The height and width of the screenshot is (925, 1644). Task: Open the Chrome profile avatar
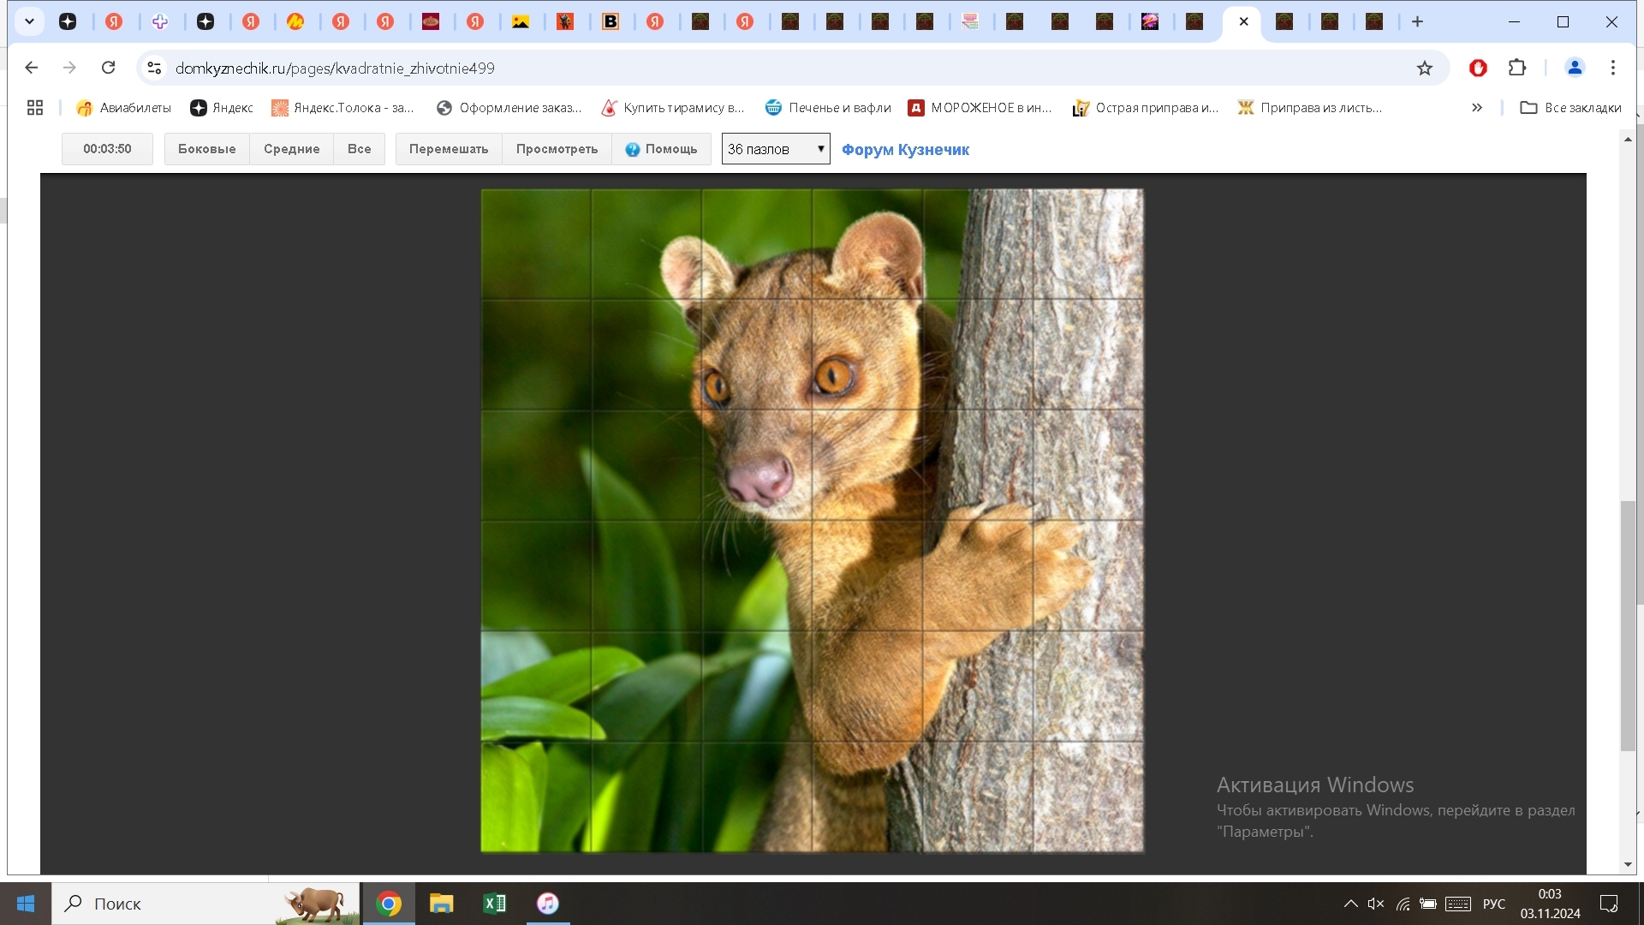1575,68
